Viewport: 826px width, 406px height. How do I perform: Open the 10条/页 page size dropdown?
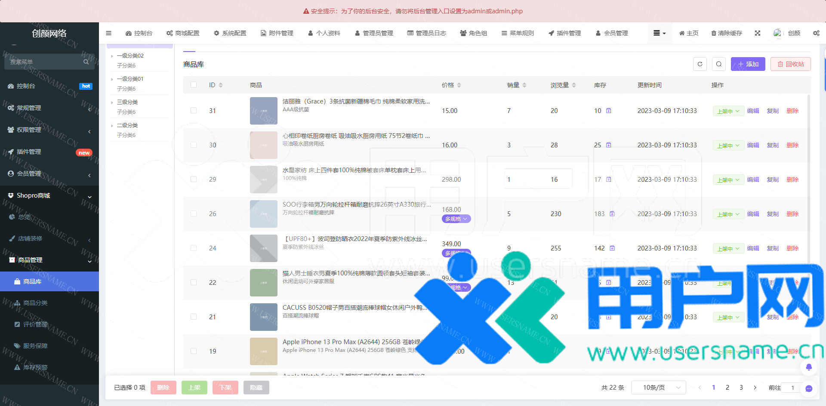[658, 388]
